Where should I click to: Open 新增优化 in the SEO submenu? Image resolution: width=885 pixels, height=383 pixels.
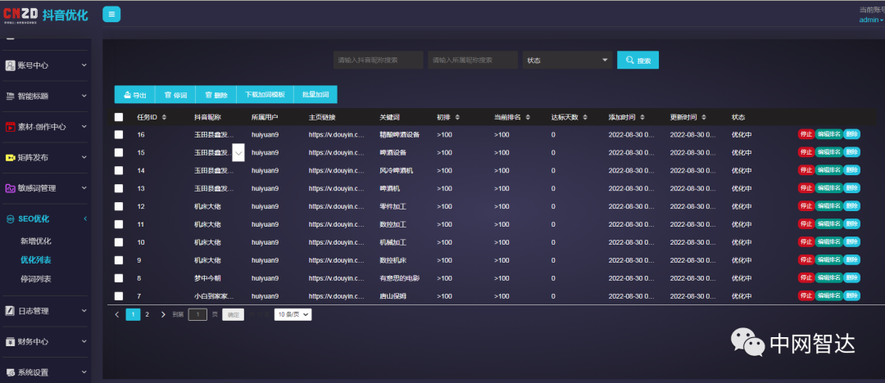(x=36, y=241)
